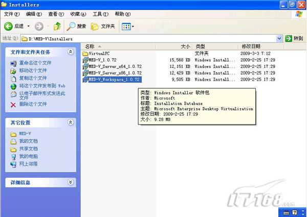Click the 复制这个文件 task icon

13,79
